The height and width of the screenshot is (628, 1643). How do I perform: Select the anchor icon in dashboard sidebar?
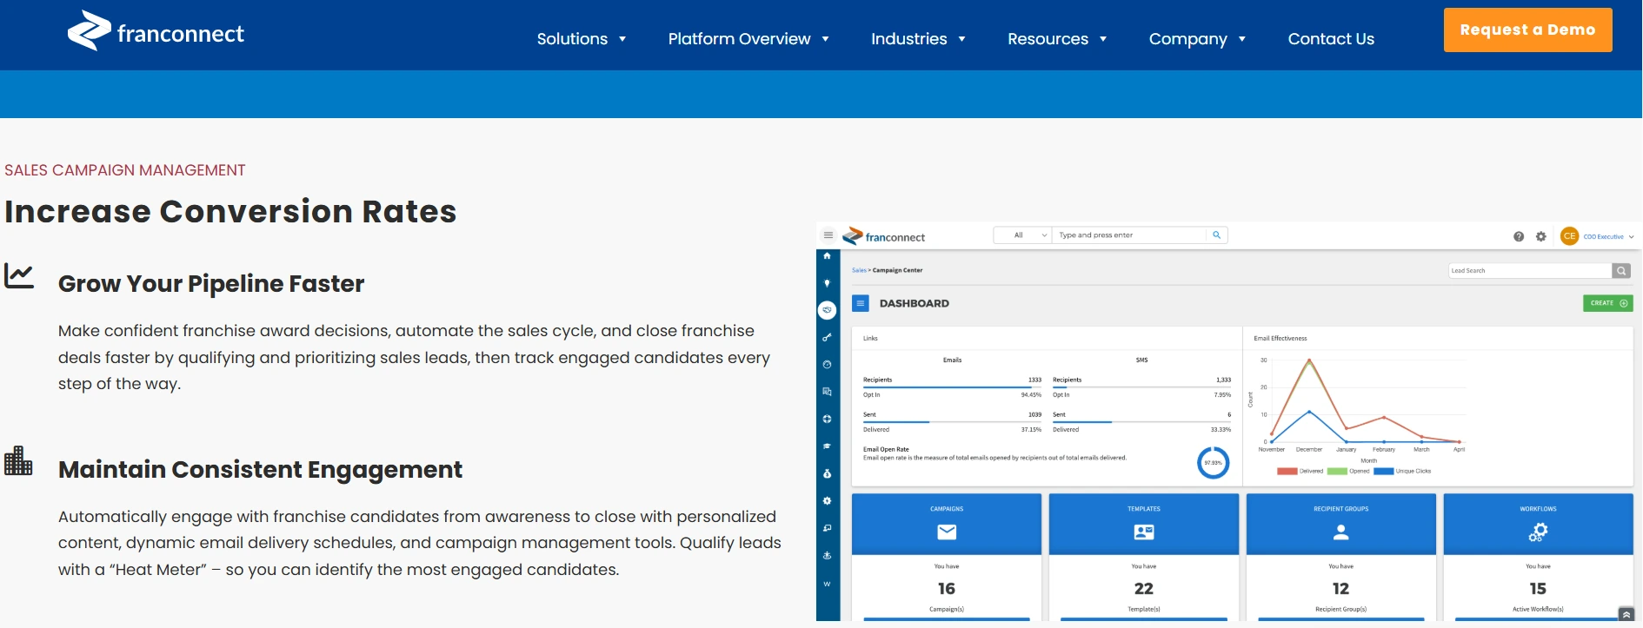point(827,556)
